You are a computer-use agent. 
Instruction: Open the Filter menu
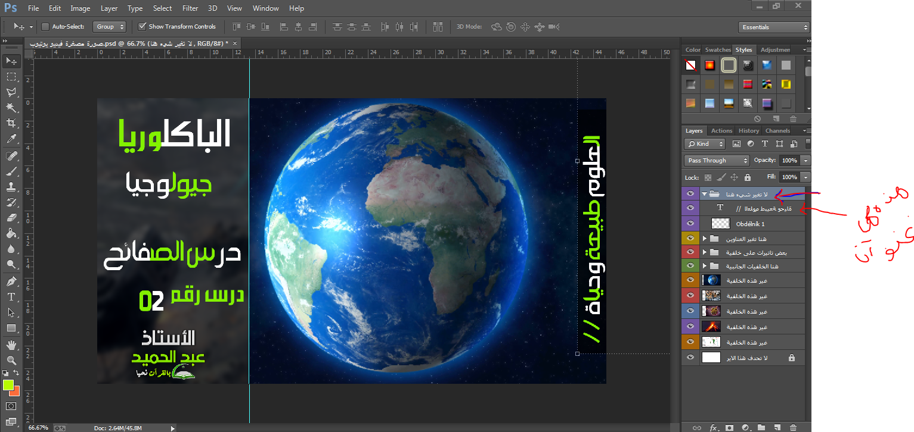[190, 8]
